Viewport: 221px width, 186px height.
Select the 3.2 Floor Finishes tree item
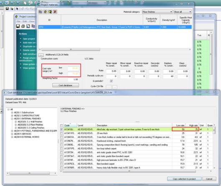30,125
